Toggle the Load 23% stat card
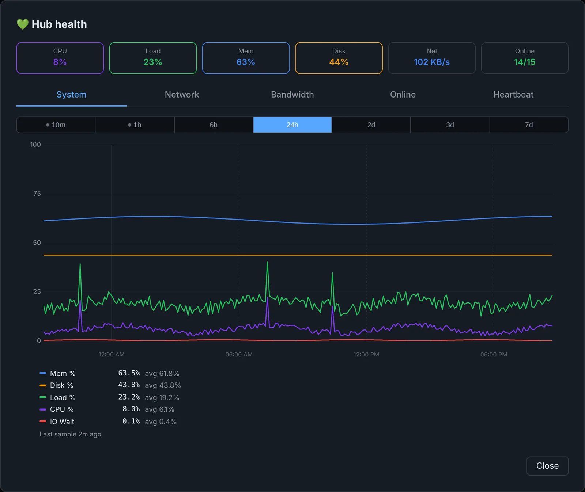Image resolution: width=585 pixels, height=492 pixels. pos(153,58)
